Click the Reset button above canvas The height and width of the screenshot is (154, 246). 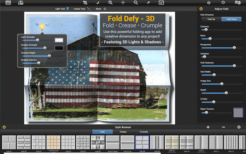101,9
